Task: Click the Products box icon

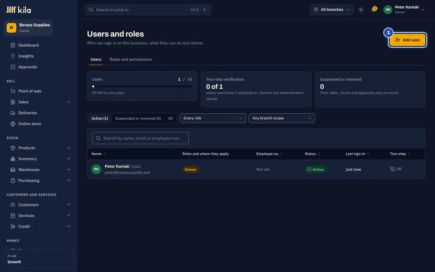Action: point(13,148)
